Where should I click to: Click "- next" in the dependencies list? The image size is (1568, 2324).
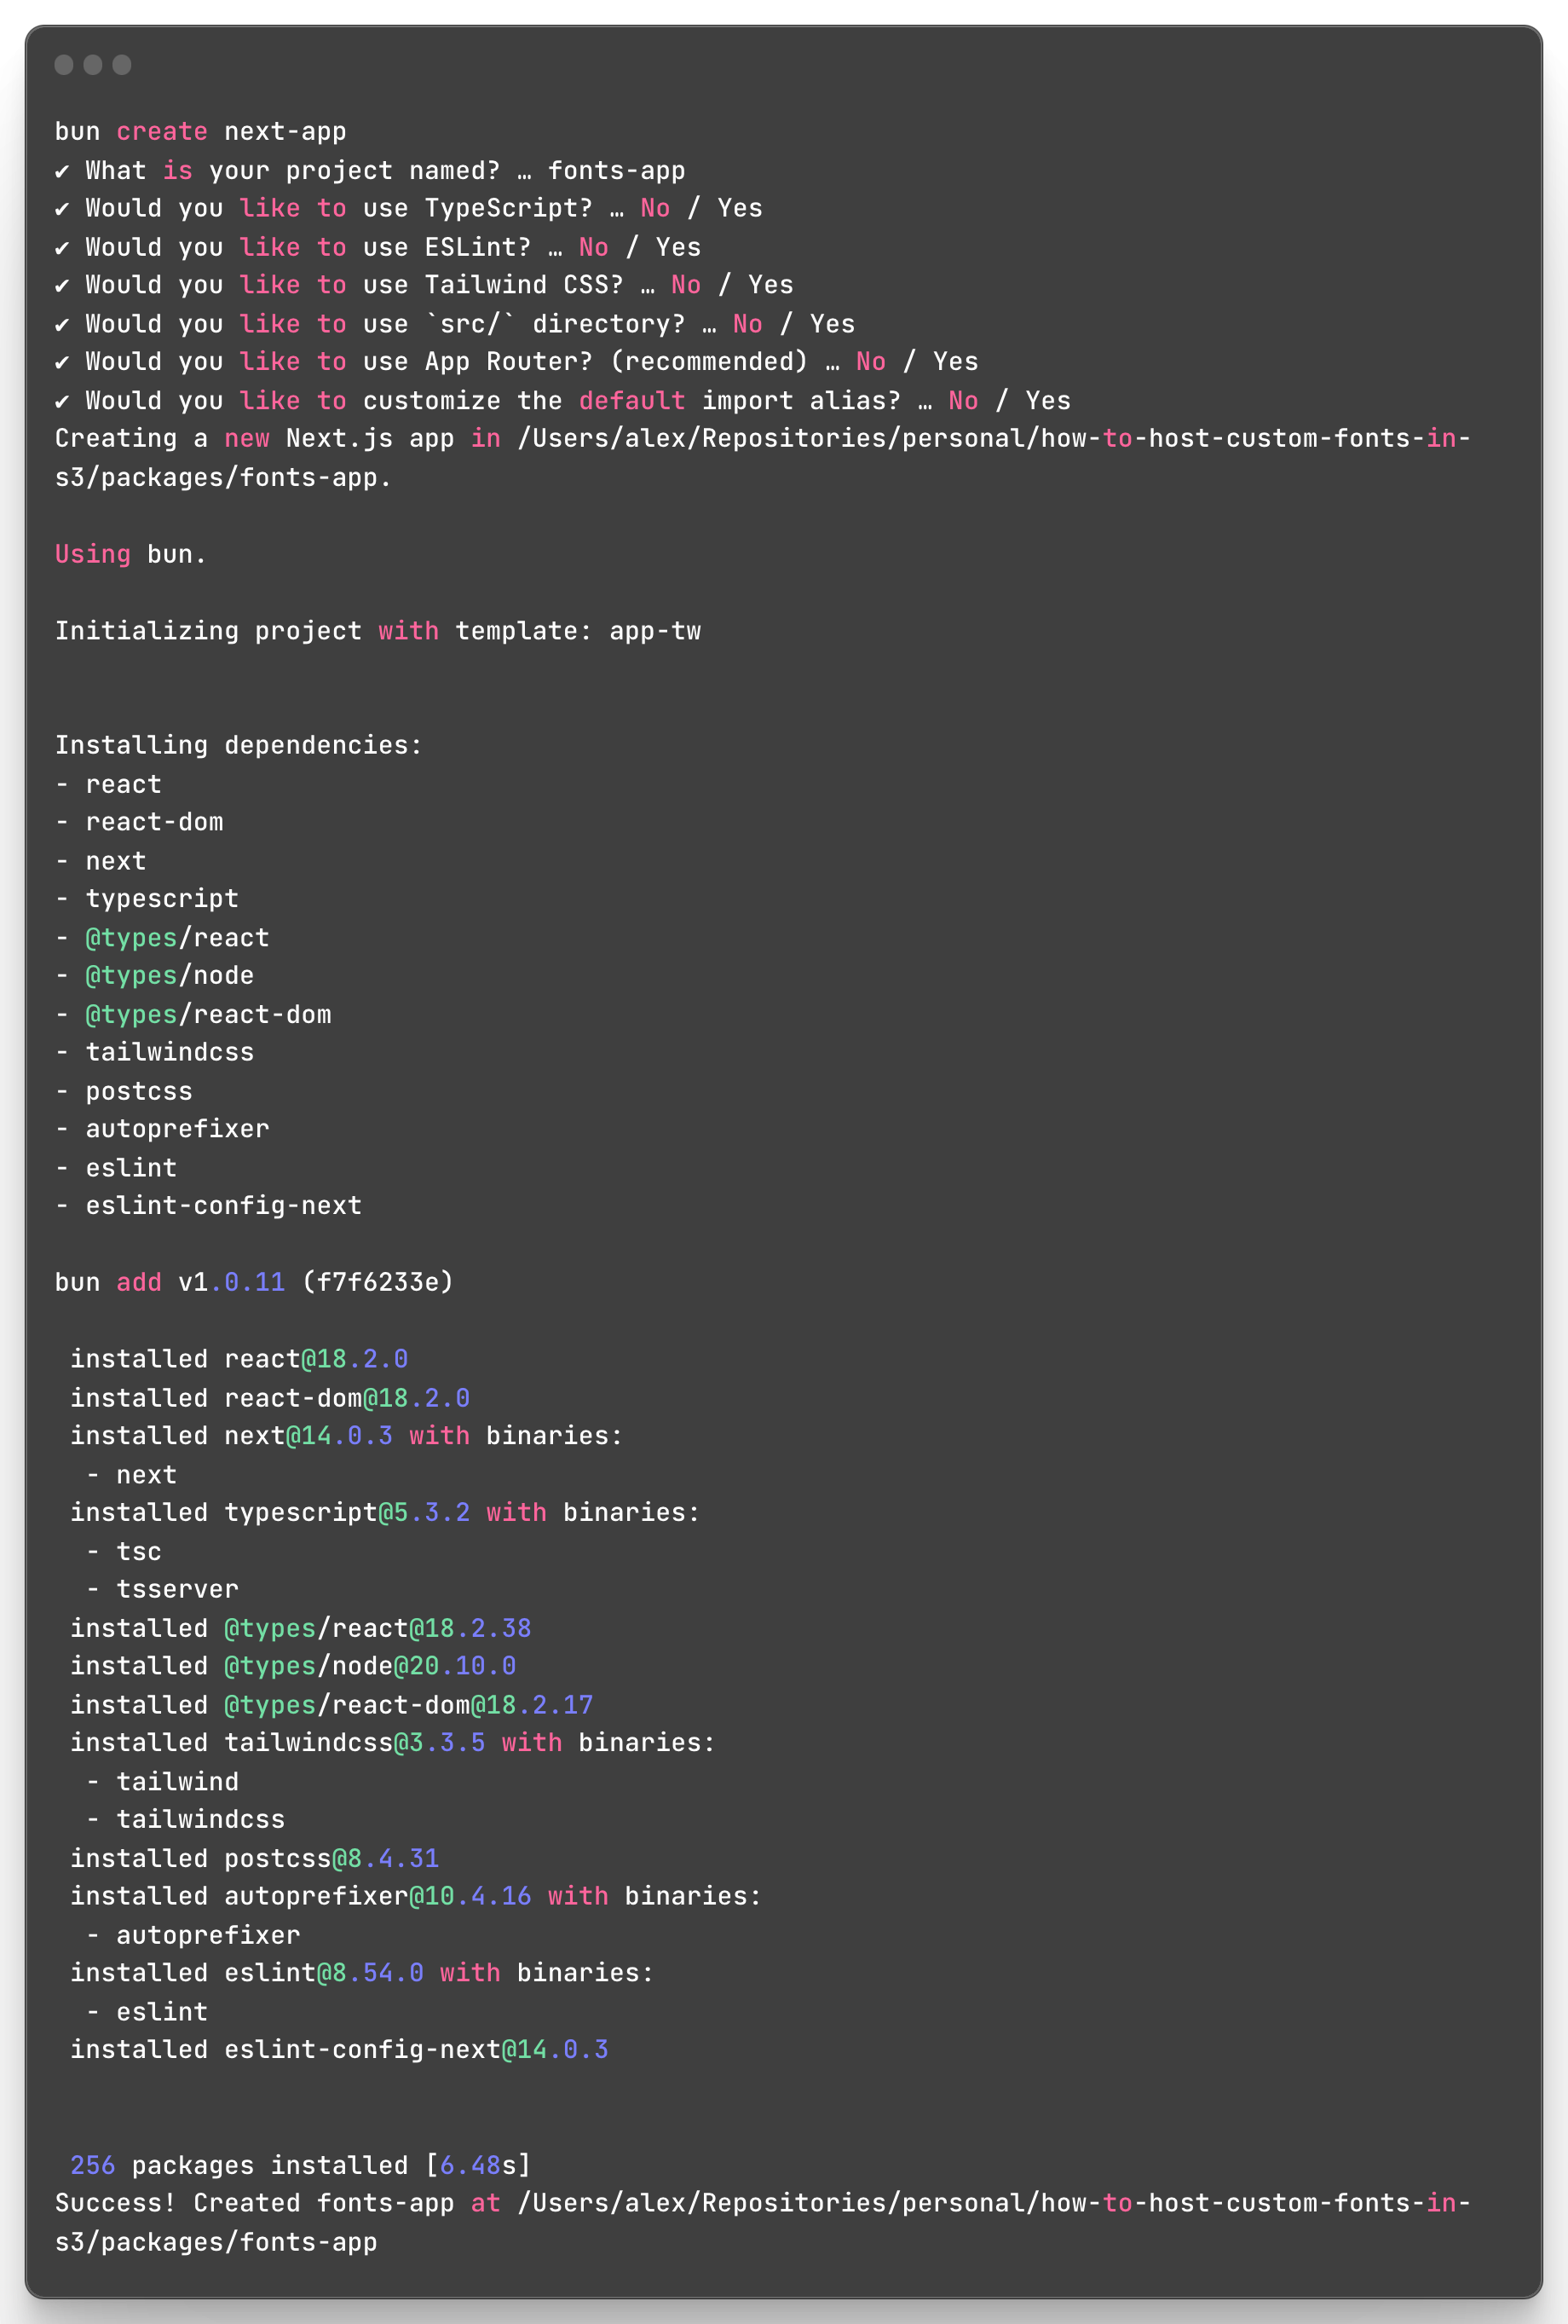point(101,861)
